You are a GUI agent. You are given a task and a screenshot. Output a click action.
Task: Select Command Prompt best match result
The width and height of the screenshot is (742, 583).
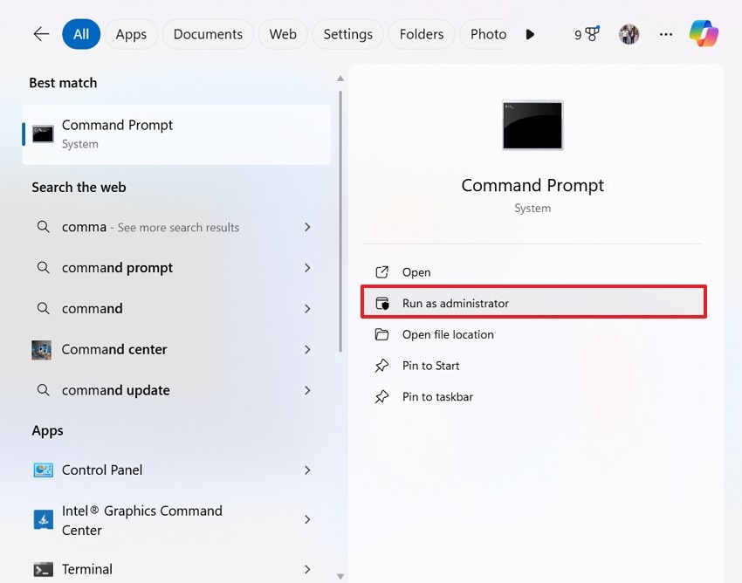click(176, 134)
